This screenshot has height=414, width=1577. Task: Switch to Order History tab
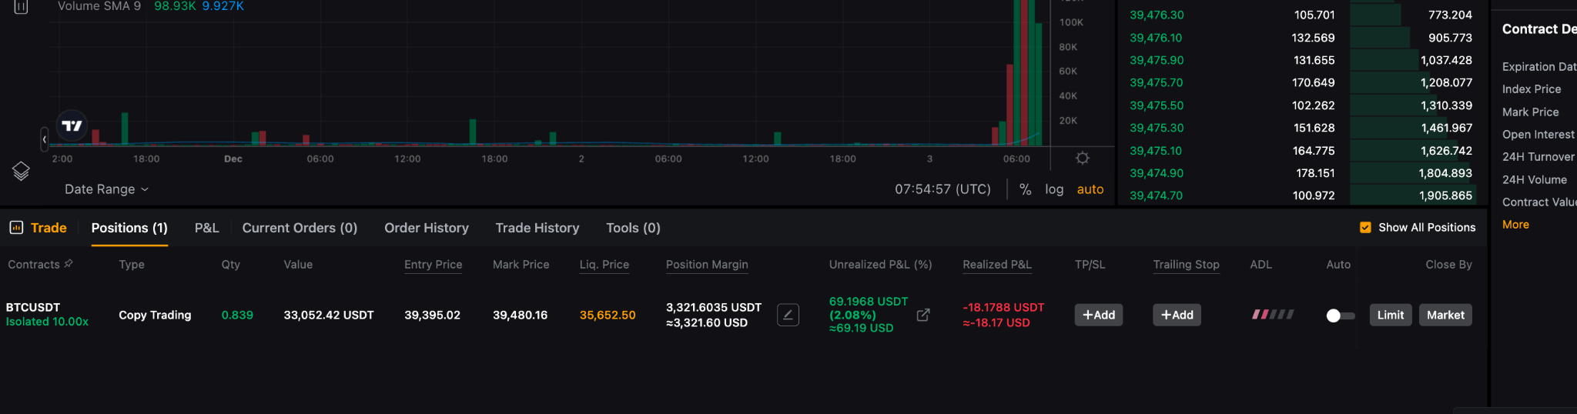[x=427, y=228]
